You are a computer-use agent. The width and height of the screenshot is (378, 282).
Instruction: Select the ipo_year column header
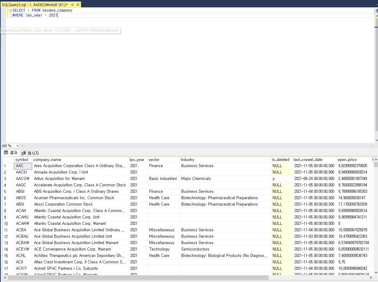coord(138,159)
